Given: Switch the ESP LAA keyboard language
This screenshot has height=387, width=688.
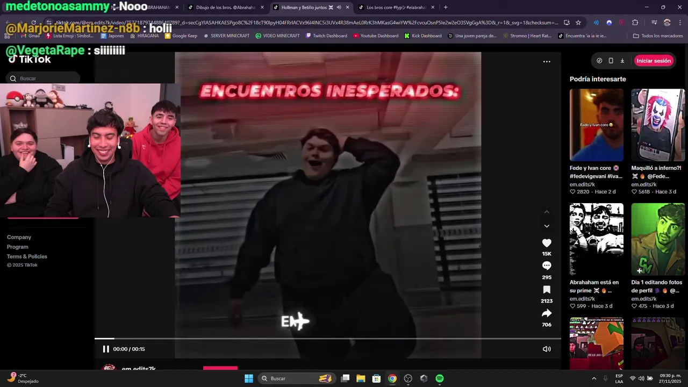Looking at the screenshot, I should click(619, 378).
